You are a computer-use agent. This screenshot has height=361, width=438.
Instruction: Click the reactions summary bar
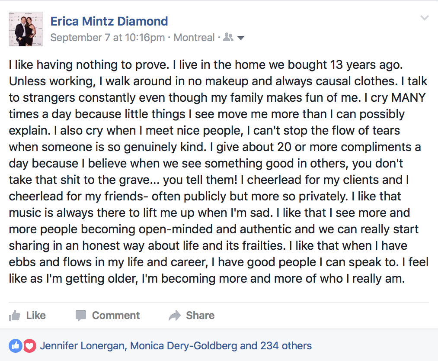tap(219, 346)
